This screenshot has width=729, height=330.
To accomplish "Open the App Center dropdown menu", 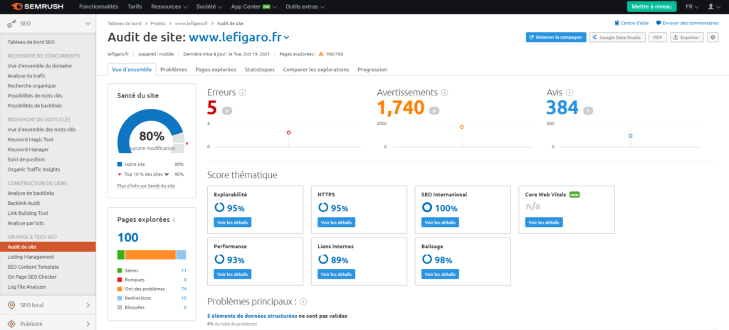I will tap(254, 7).
